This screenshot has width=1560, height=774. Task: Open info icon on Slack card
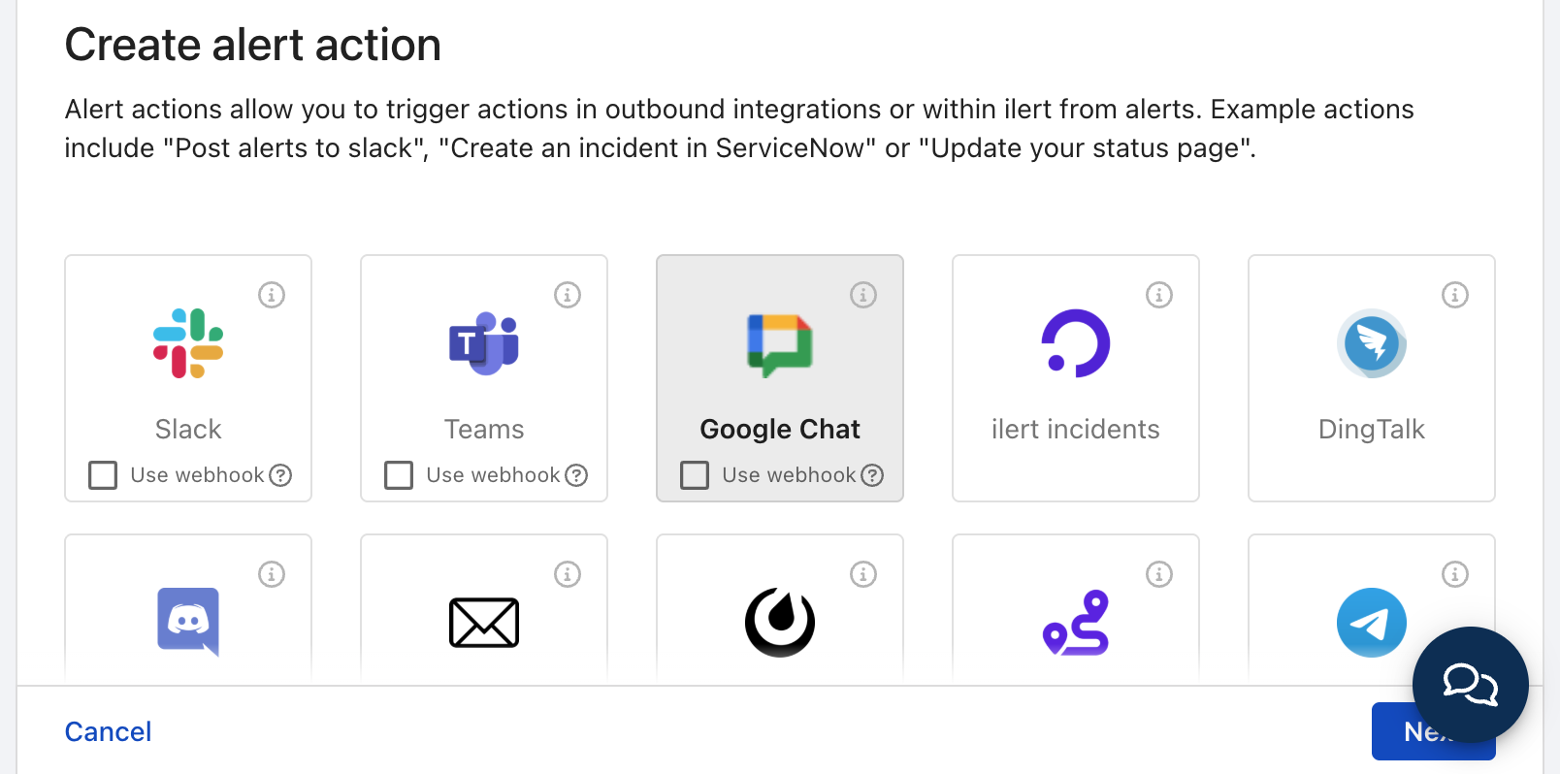coord(272,295)
